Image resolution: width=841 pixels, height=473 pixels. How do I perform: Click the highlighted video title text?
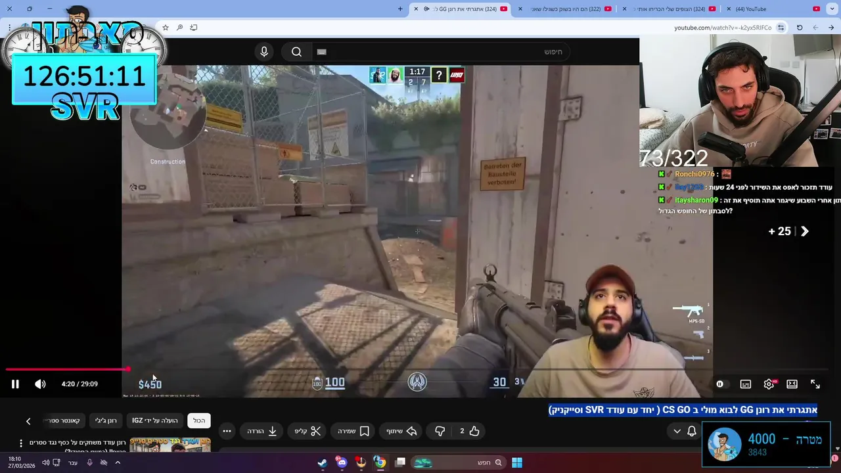pyautogui.click(x=683, y=410)
